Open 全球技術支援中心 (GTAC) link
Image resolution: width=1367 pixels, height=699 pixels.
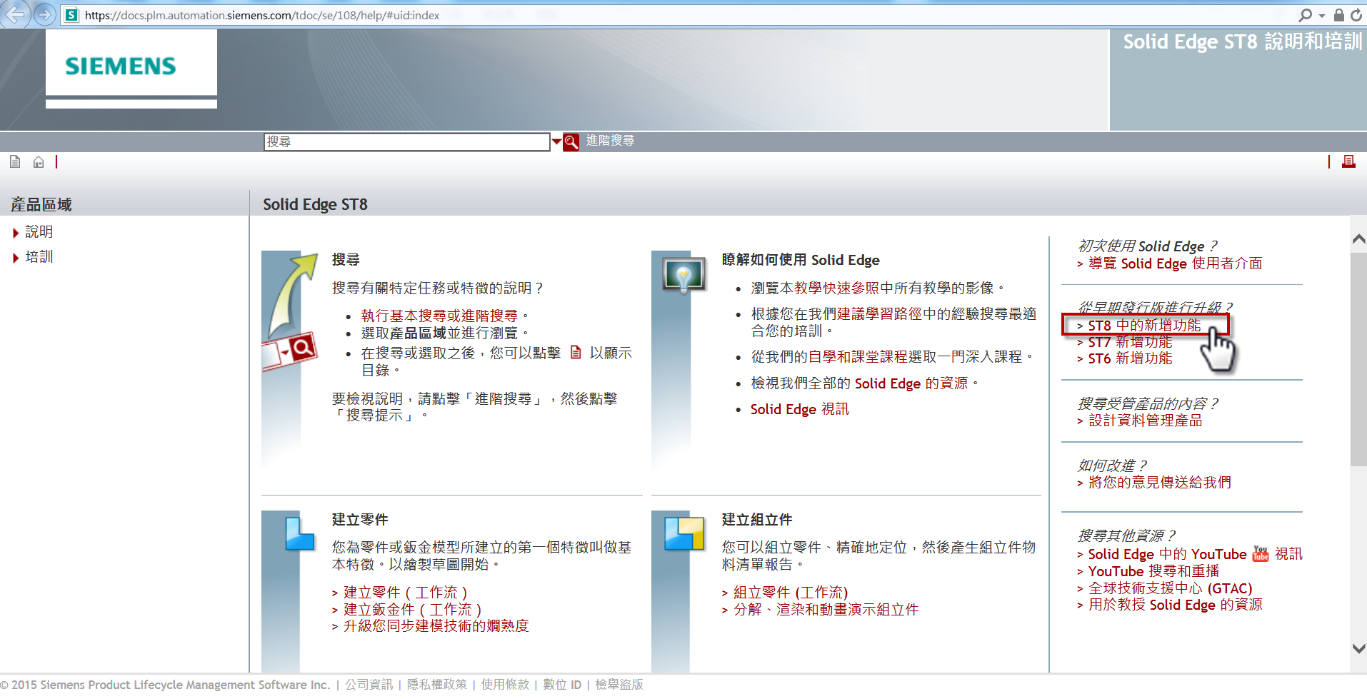pos(1170,588)
